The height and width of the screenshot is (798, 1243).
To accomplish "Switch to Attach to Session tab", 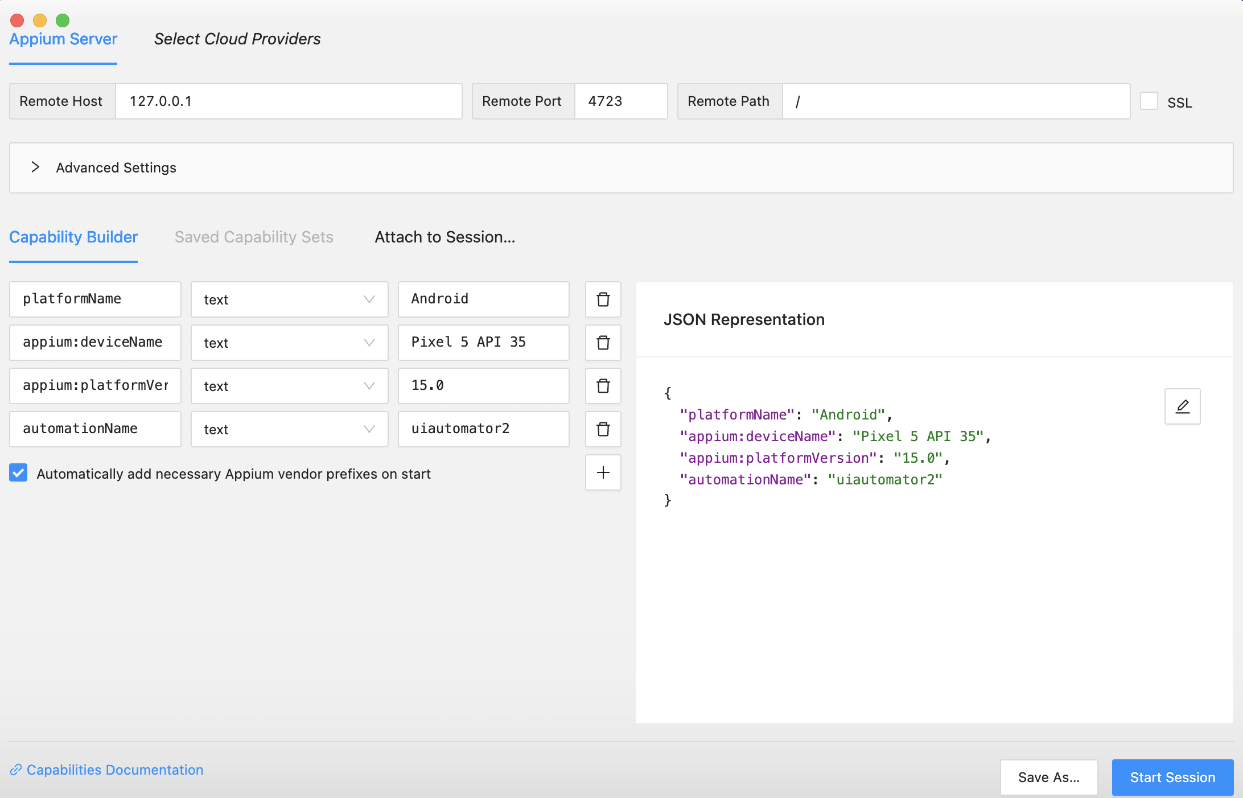I will (445, 237).
